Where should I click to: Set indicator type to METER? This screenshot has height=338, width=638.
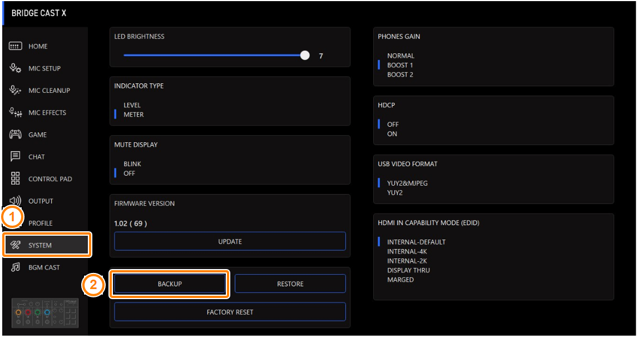tap(133, 115)
